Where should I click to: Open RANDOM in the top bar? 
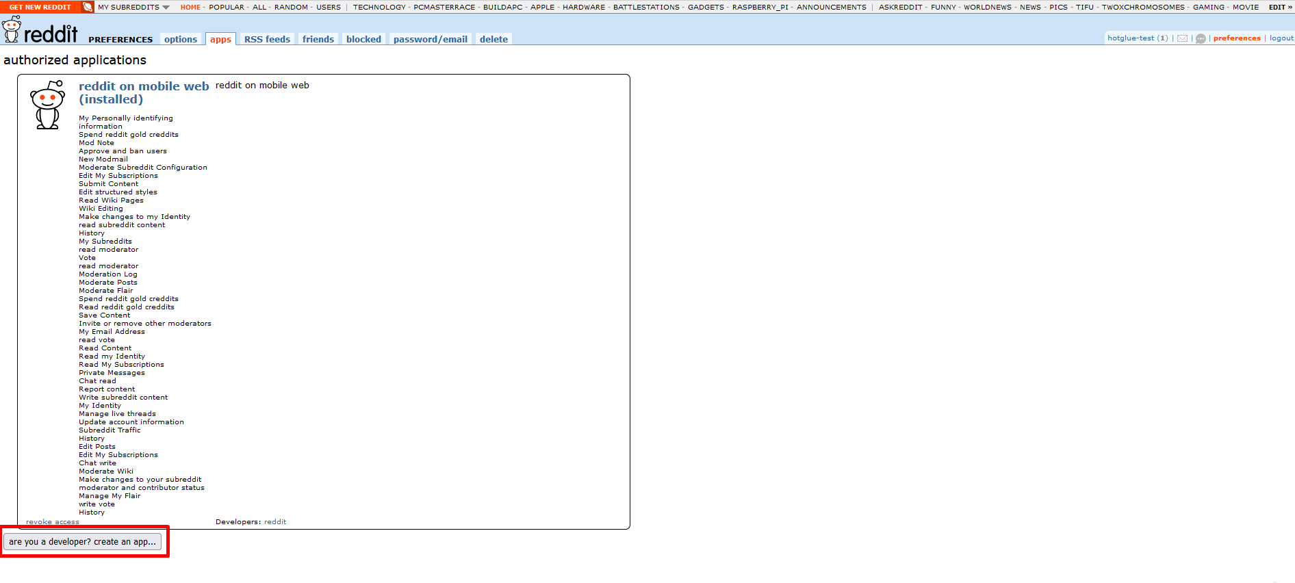coord(291,7)
